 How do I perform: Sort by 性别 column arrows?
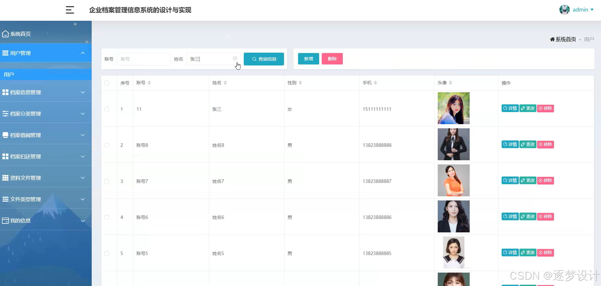click(300, 83)
